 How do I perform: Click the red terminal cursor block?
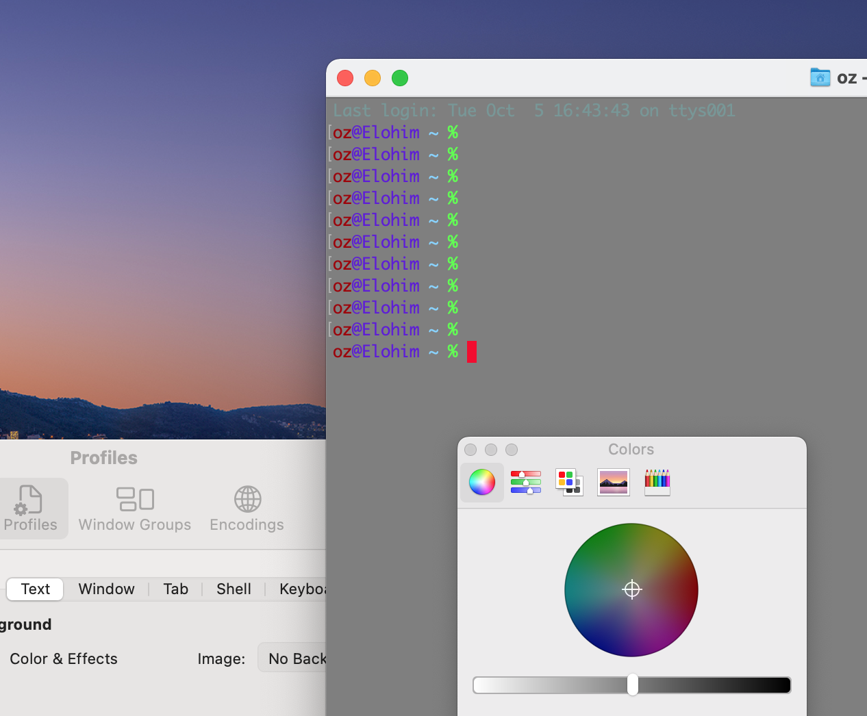coord(472,352)
